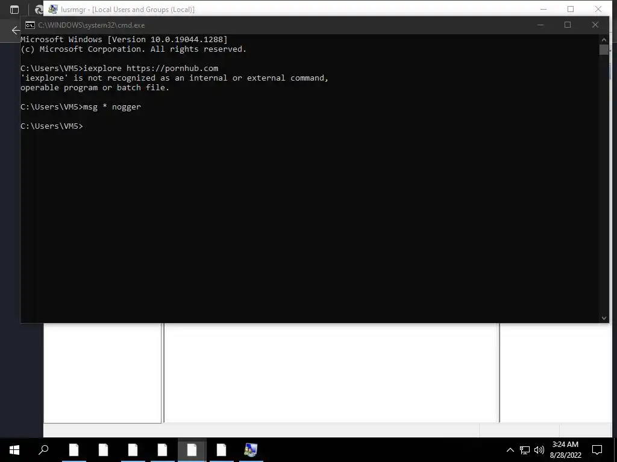
Task: Click '(c) Microsoft Corporation. All rights reserved.' line
Action: click(133, 49)
